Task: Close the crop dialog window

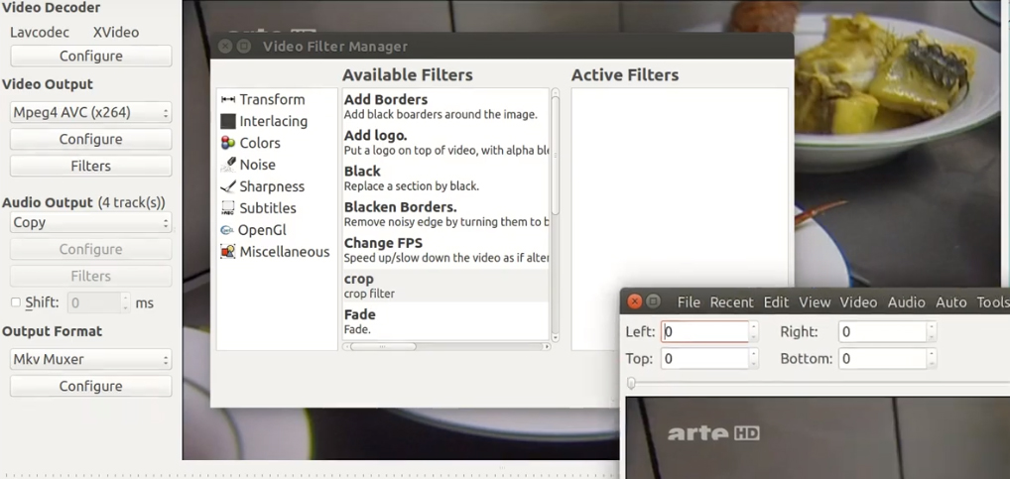Action: [x=634, y=301]
